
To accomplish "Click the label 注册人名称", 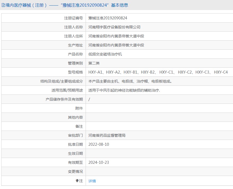I will pyautogui.click(x=73, y=27).
